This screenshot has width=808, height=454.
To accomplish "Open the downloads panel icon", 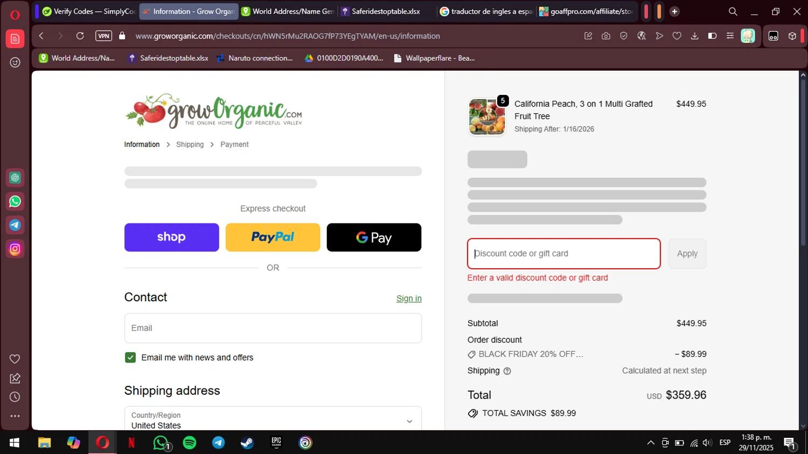I will point(695,36).
